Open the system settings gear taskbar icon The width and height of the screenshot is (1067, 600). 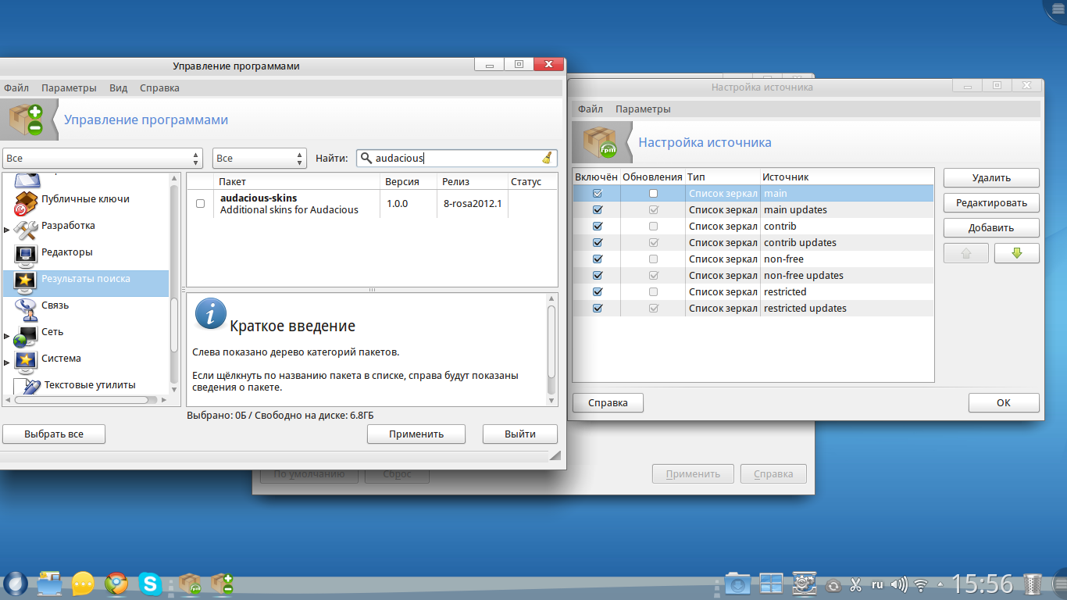point(804,584)
